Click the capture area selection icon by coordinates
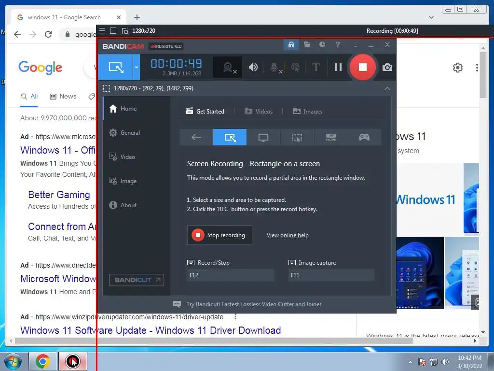This screenshot has height=371, width=494. [x=107, y=88]
